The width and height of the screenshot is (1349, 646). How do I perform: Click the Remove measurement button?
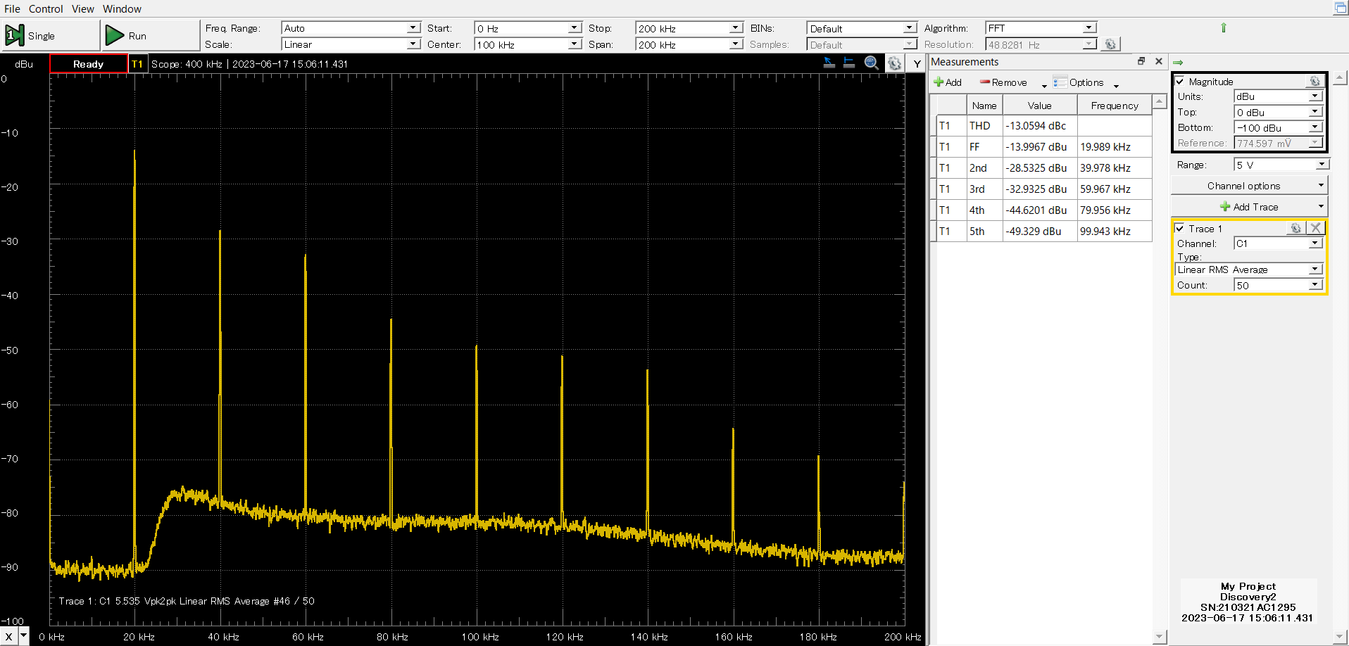click(1003, 82)
